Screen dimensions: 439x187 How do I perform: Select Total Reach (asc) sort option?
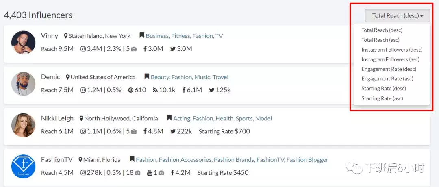380,40
